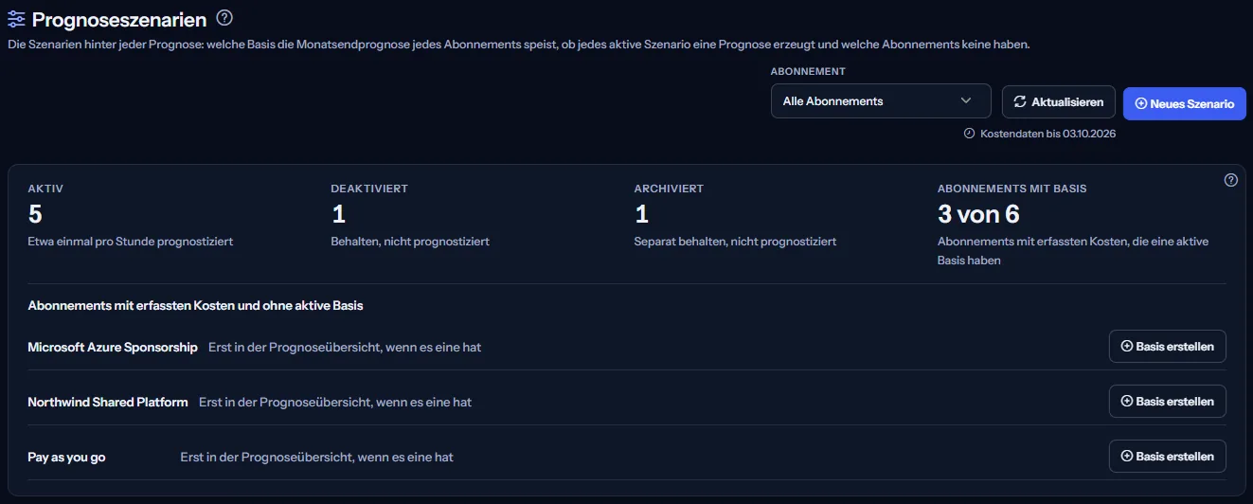Click plus icon for Microsoft Azure Sponsorship basis
Image resolution: width=1253 pixels, height=504 pixels.
click(1127, 347)
